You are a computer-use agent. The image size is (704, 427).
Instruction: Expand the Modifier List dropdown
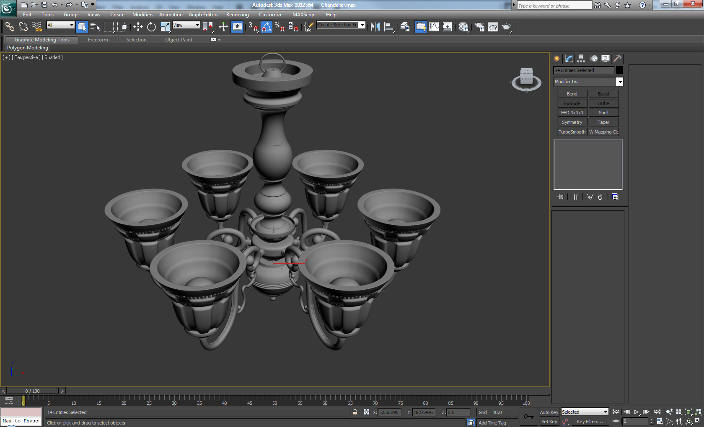click(x=619, y=82)
